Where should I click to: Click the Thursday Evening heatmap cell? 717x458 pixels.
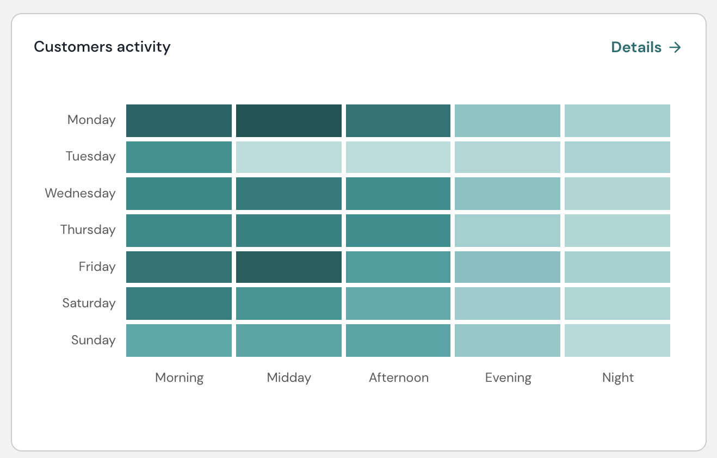(x=508, y=231)
